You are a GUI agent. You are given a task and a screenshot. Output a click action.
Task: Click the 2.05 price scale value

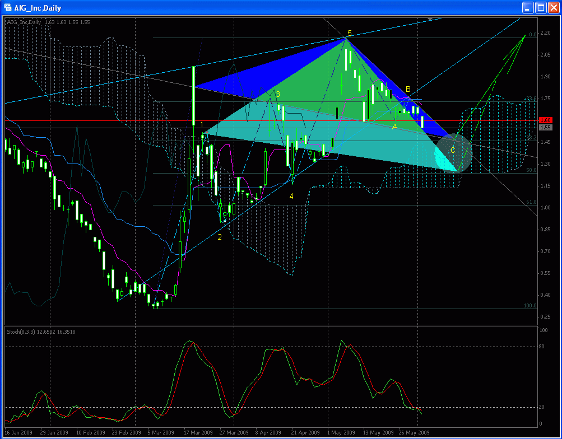(546, 54)
